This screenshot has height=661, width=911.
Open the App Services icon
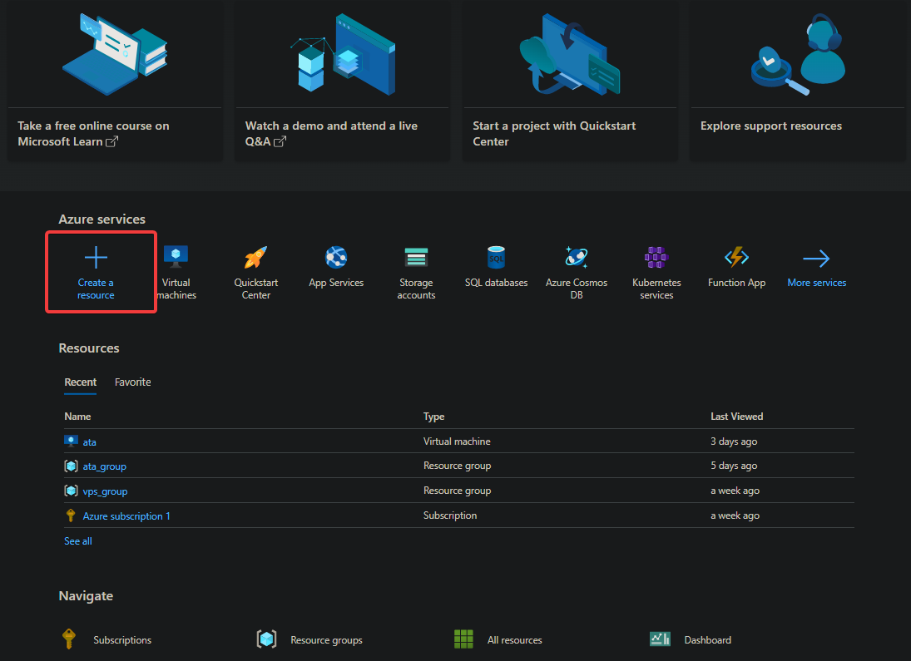click(x=336, y=257)
